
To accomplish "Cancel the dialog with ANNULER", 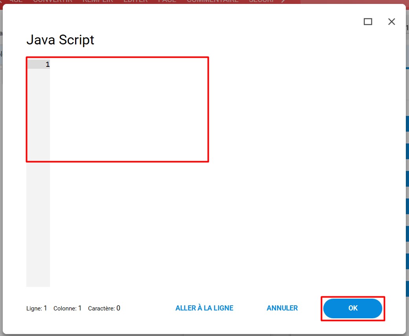I will pos(282,308).
